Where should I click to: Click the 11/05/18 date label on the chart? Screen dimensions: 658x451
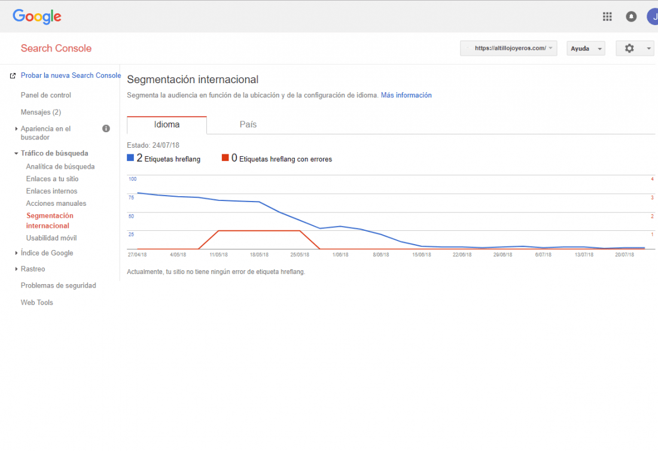pyautogui.click(x=218, y=255)
